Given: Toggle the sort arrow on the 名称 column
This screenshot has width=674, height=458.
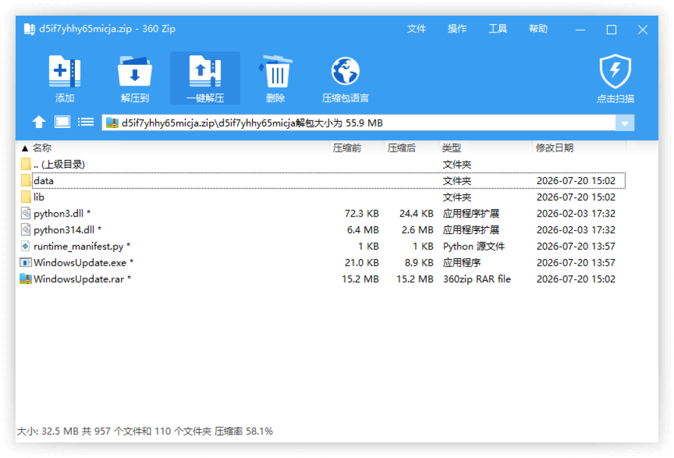Looking at the screenshot, I should pyautogui.click(x=25, y=149).
